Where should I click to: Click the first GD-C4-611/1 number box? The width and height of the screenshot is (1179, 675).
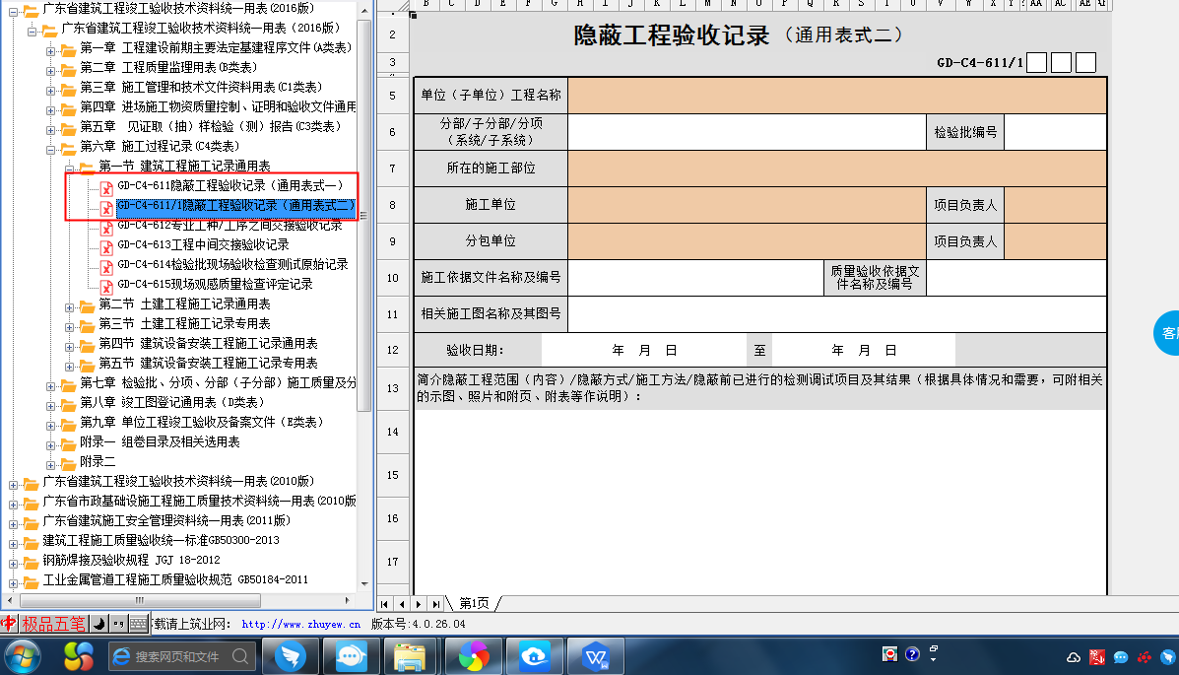tap(1036, 63)
